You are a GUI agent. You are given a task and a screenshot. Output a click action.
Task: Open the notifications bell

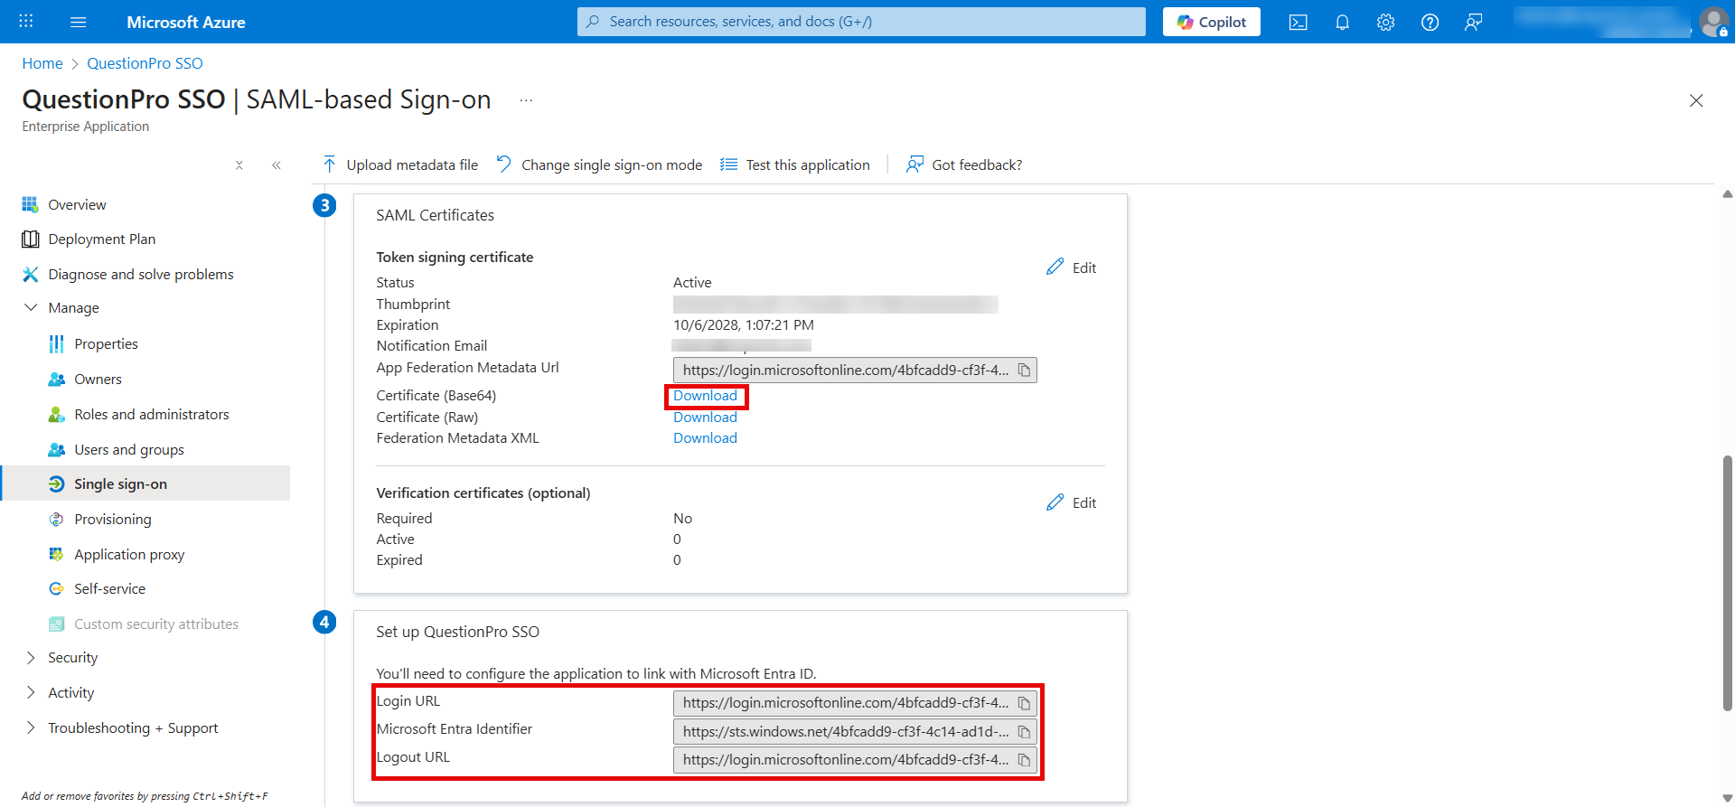pos(1342,23)
